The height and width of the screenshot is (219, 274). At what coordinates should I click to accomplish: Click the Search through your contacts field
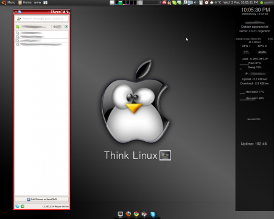[x=42, y=18]
